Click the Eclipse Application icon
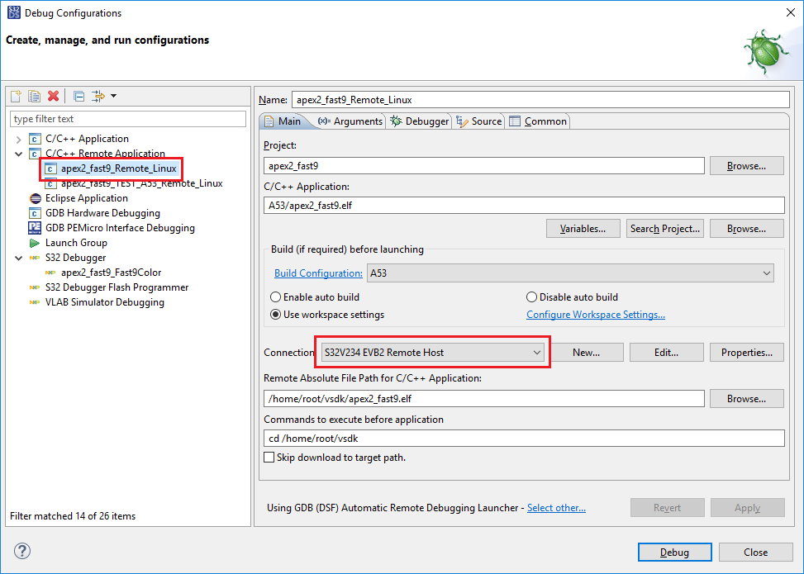Viewport: 804px width, 574px height. 35,198
